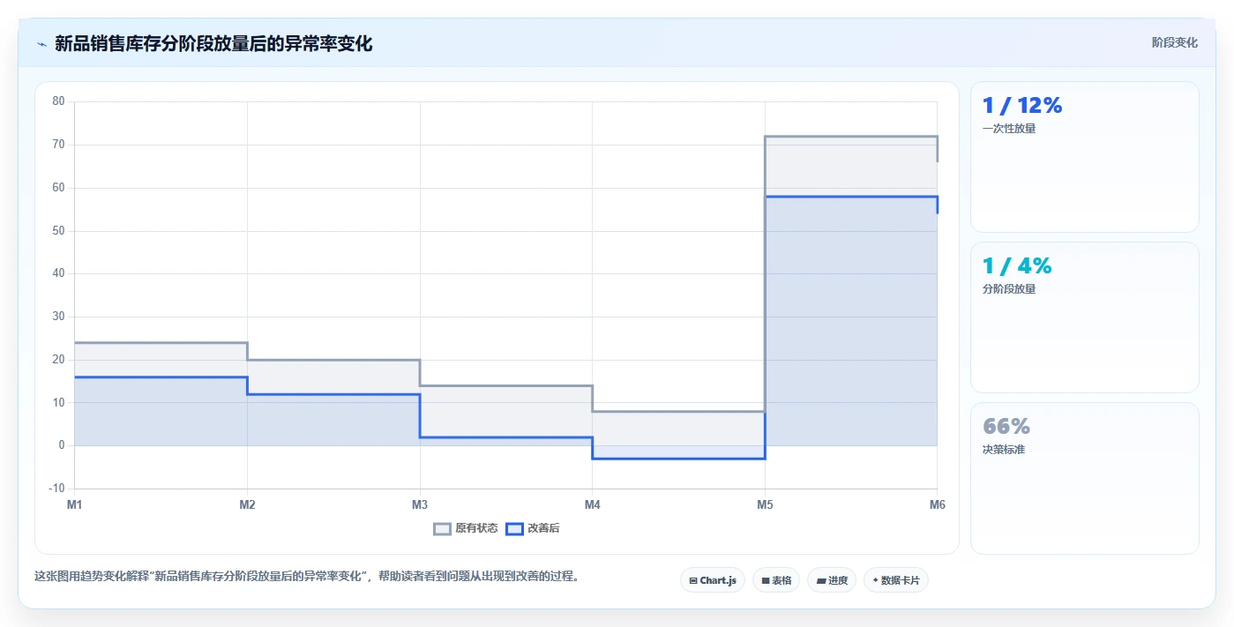This screenshot has height=627, width=1234.
Task: Click the Chart.js tag's small icon
Action: pos(693,581)
